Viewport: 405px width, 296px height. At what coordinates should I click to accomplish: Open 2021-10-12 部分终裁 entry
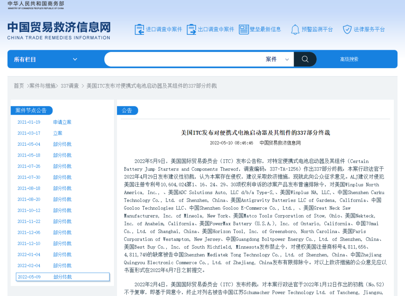click(x=44, y=210)
